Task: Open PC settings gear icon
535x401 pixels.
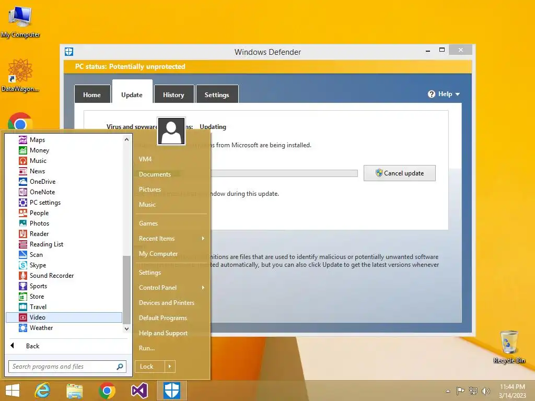Action: tap(23, 203)
